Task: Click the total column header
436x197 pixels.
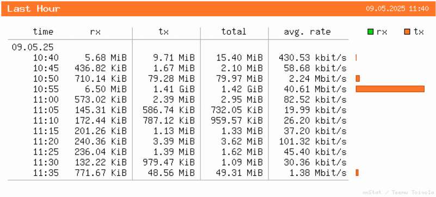Action: click(234, 32)
